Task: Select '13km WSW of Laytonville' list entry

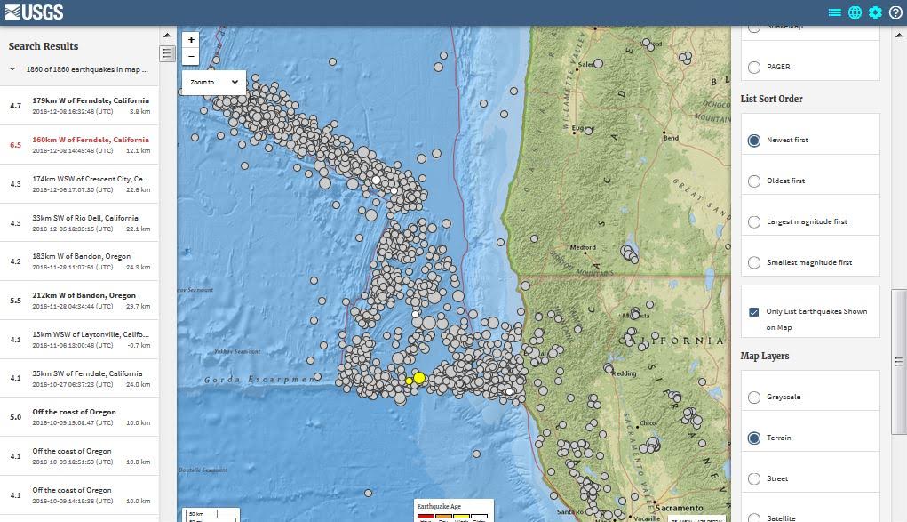Action: (79, 340)
